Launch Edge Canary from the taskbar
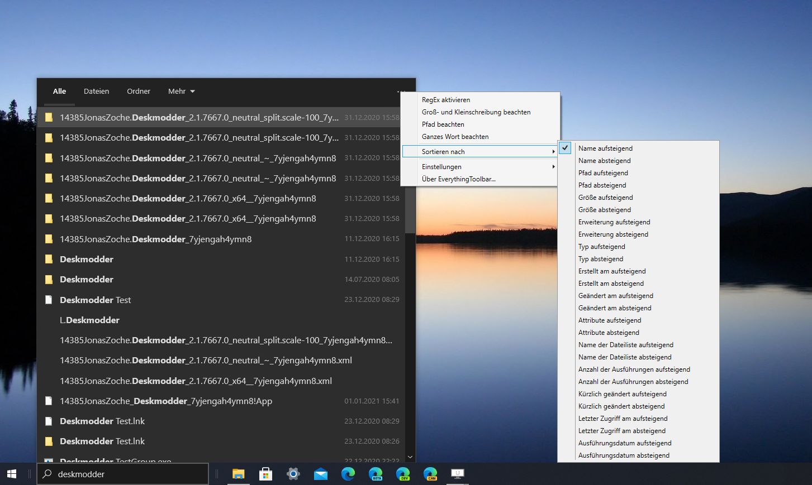 click(x=430, y=474)
